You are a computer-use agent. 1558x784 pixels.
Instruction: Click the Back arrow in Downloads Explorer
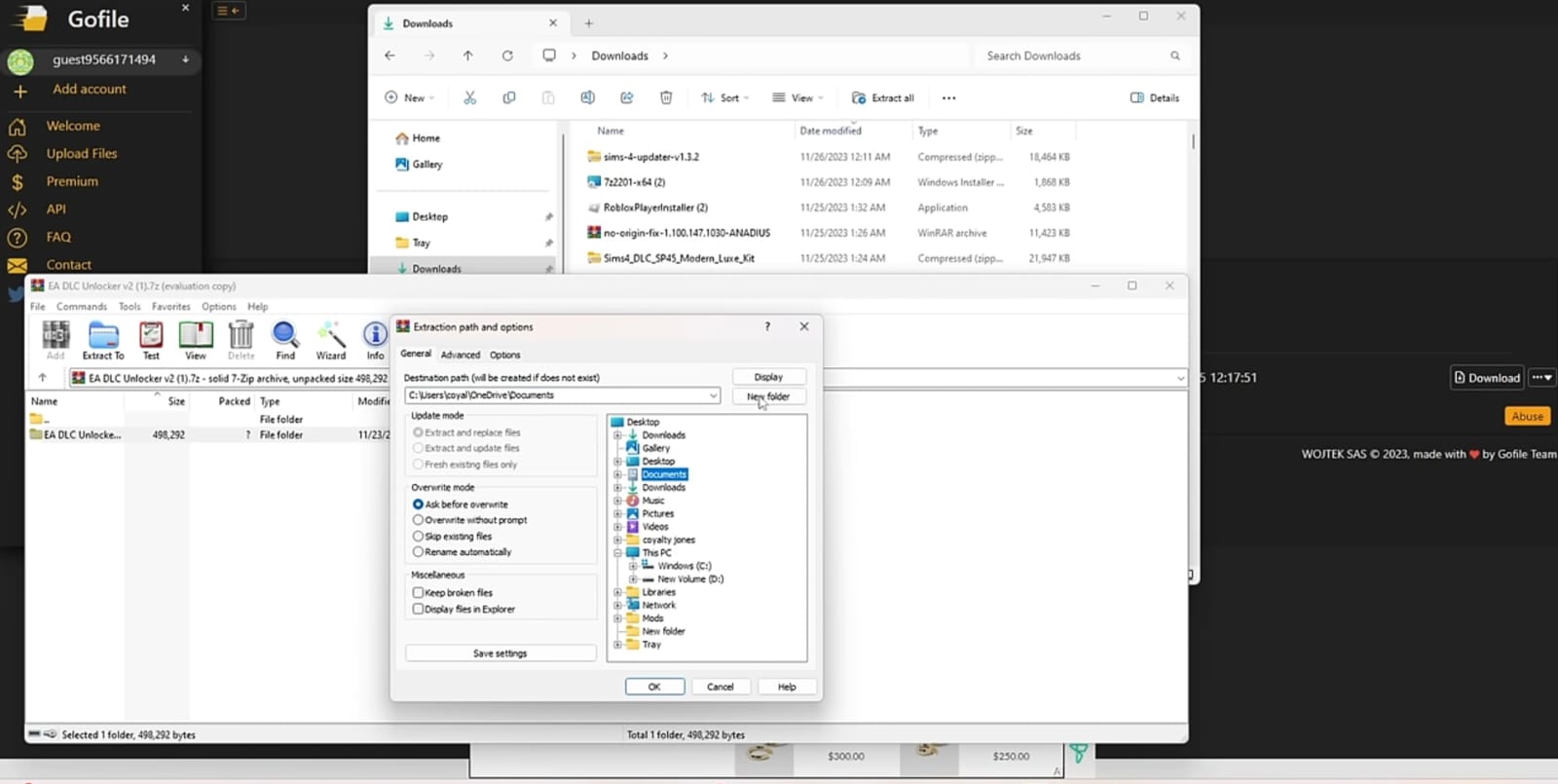pos(389,56)
